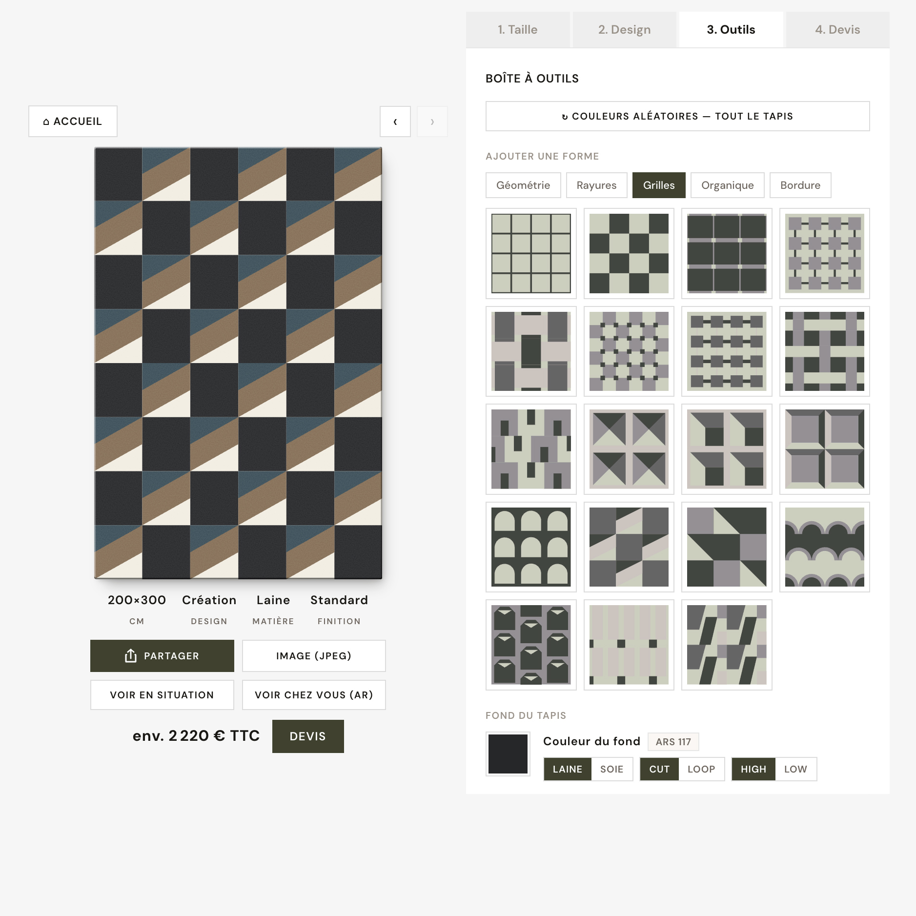Screen dimensions: 916x916
Task: Select the Grilles shape category
Action: point(659,185)
